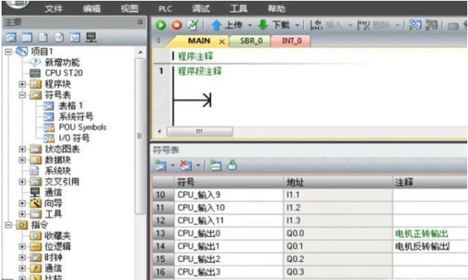Click first icon in project panel toolbar
The width and height of the screenshot is (468, 280).
[x=11, y=37]
